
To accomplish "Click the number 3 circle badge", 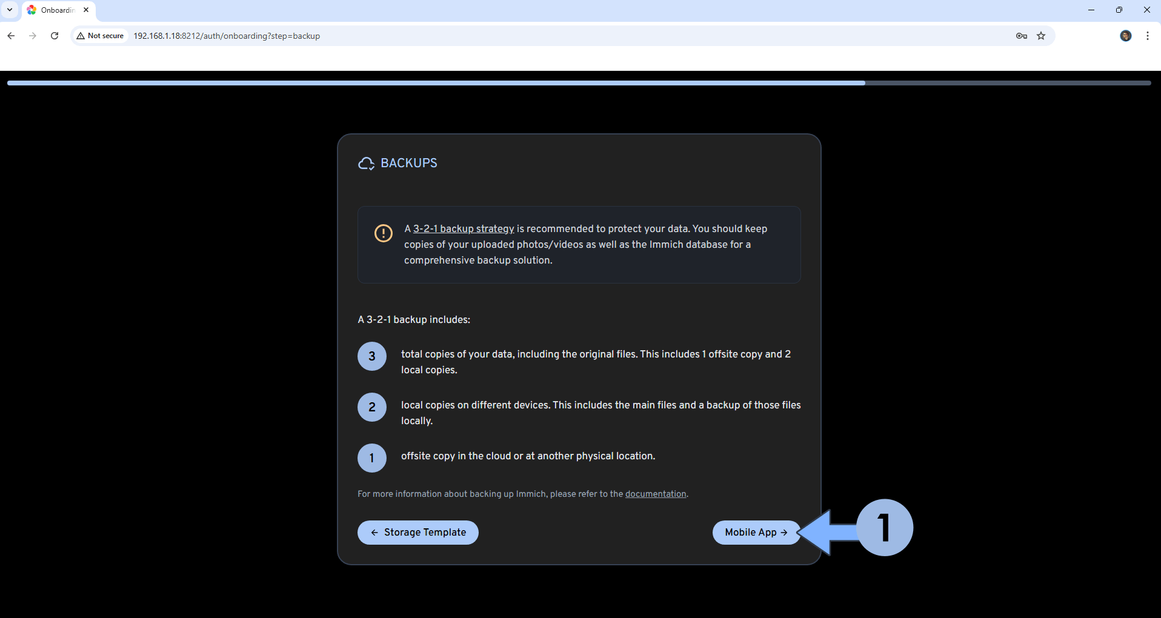I will pos(372,356).
